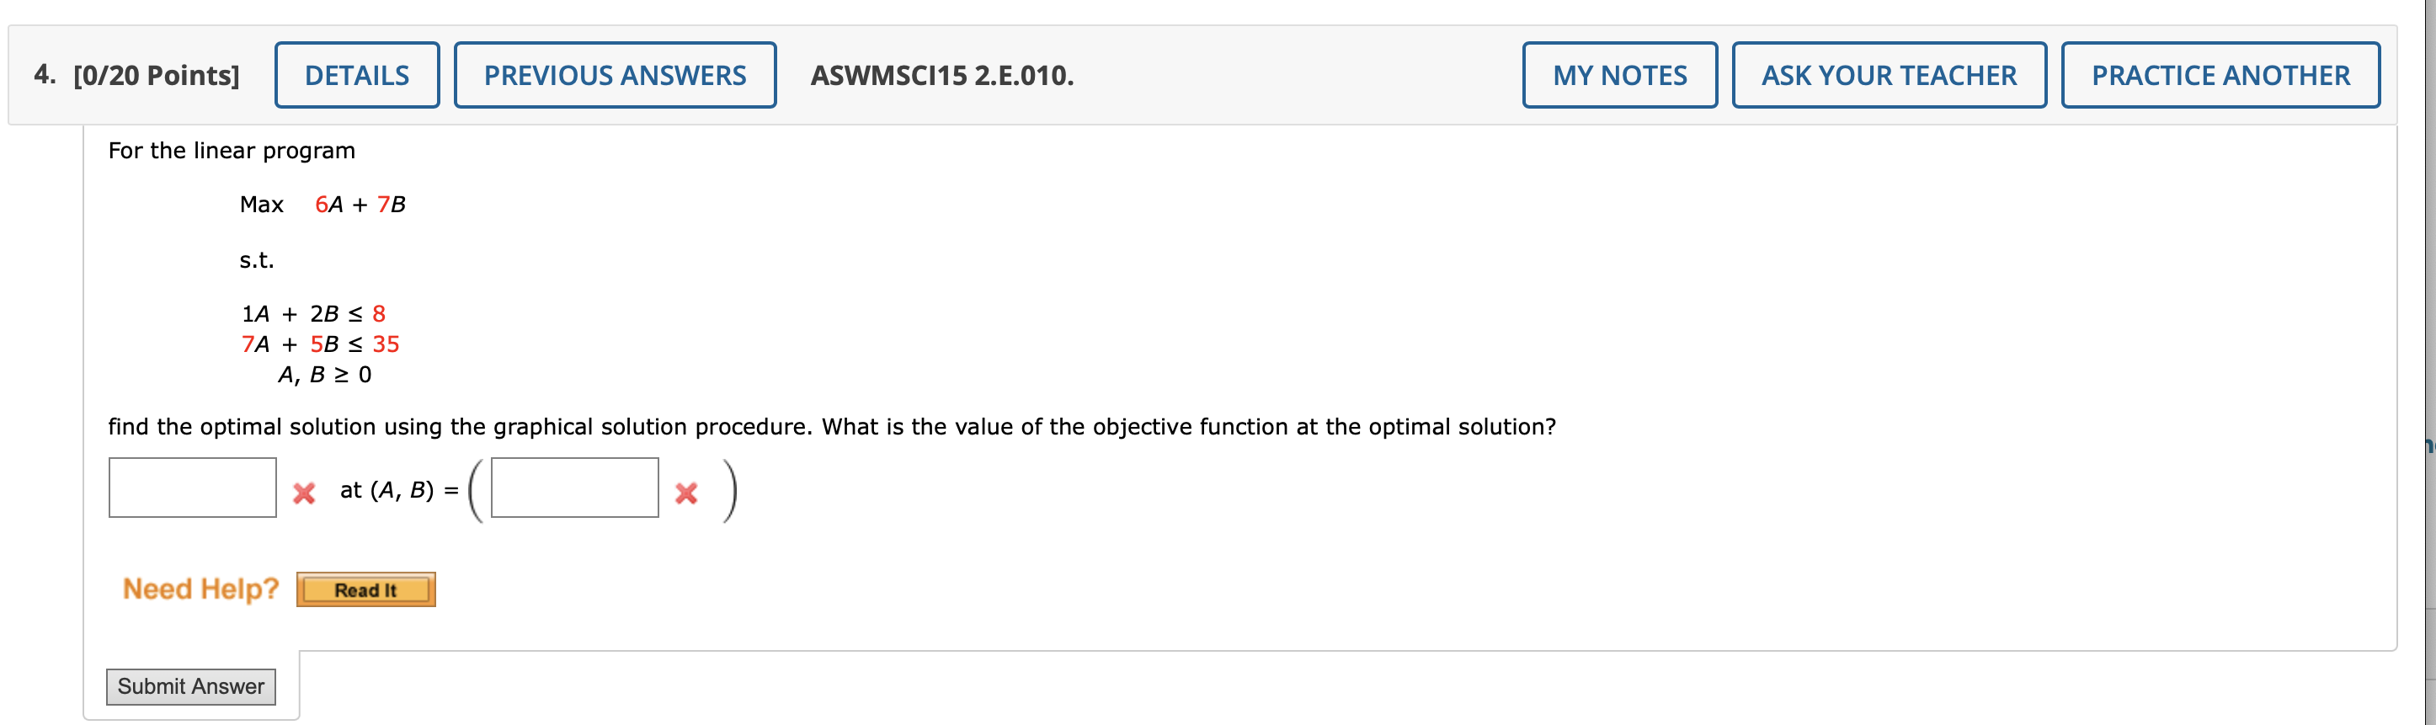Open MY NOTES

click(x=1620, y=75)
